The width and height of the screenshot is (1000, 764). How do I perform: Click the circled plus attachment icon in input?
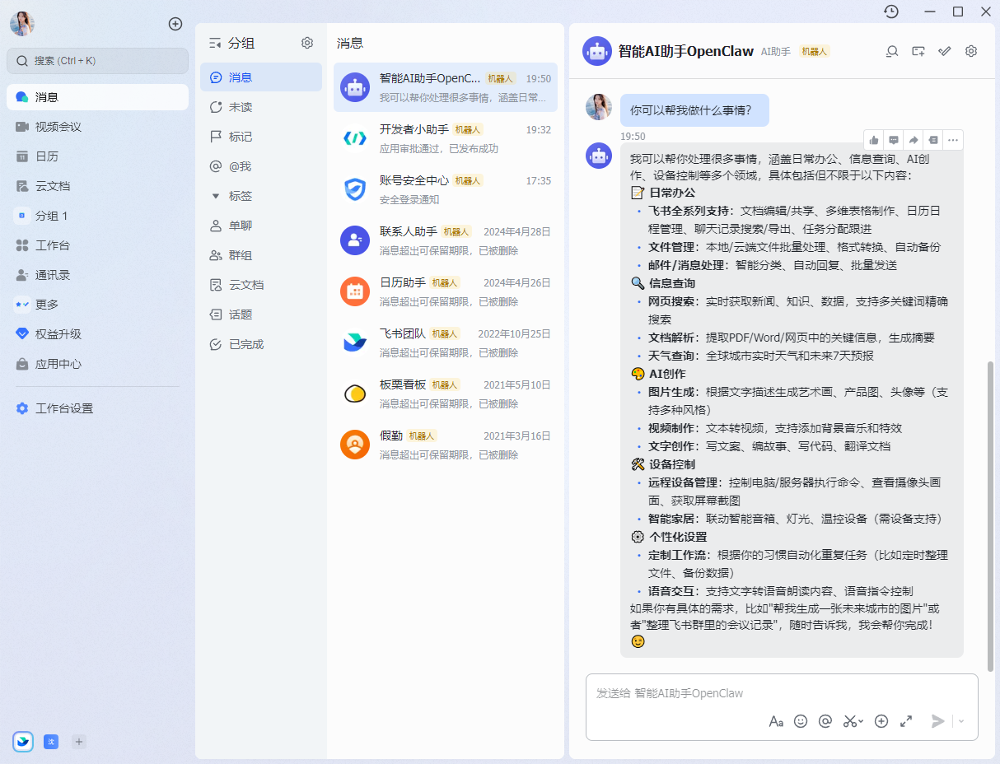click(x=881, y=721)
